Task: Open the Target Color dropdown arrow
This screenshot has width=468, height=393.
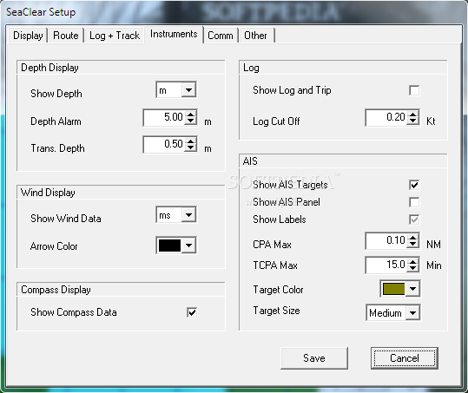Action: (x=412, y=289)
